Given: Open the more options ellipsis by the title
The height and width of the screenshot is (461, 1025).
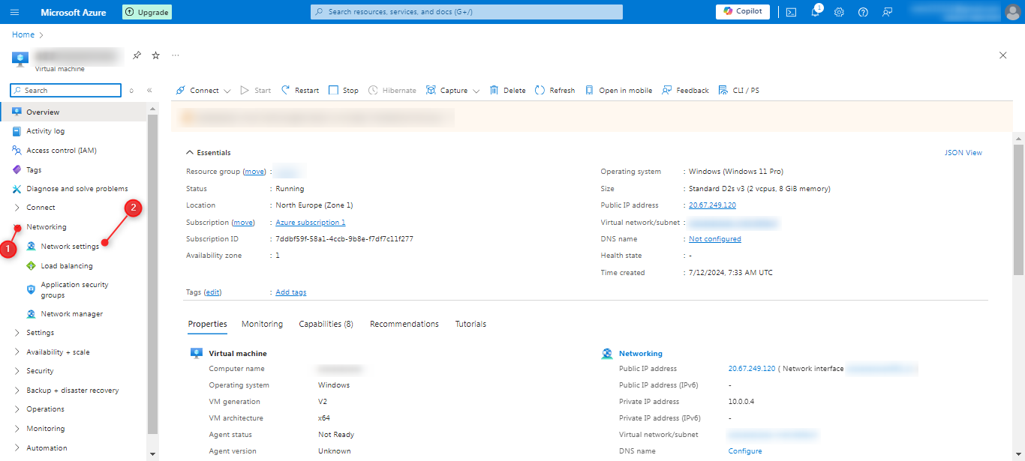Looking at the screenshot, I should click(x=176, y=55).
